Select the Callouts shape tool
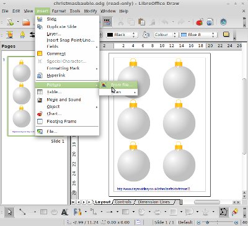248x226 pixels. click(x=189, y=212)
